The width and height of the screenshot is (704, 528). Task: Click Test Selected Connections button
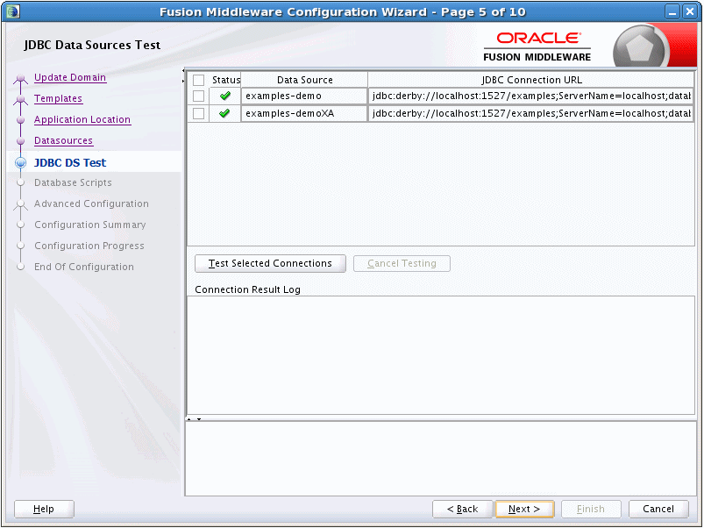tap(270, 263)
